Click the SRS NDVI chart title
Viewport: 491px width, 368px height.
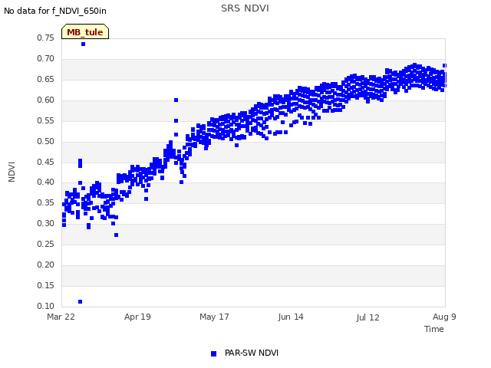click(x=245, y=8)
